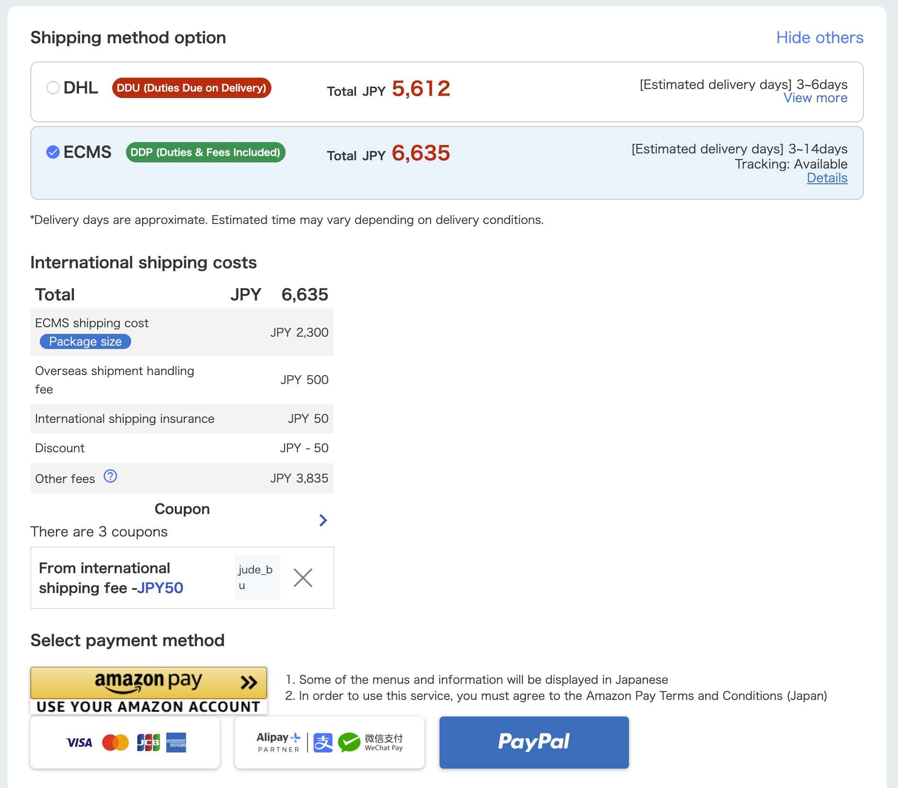Choose PayPal as payment method

tap(534, 742)
